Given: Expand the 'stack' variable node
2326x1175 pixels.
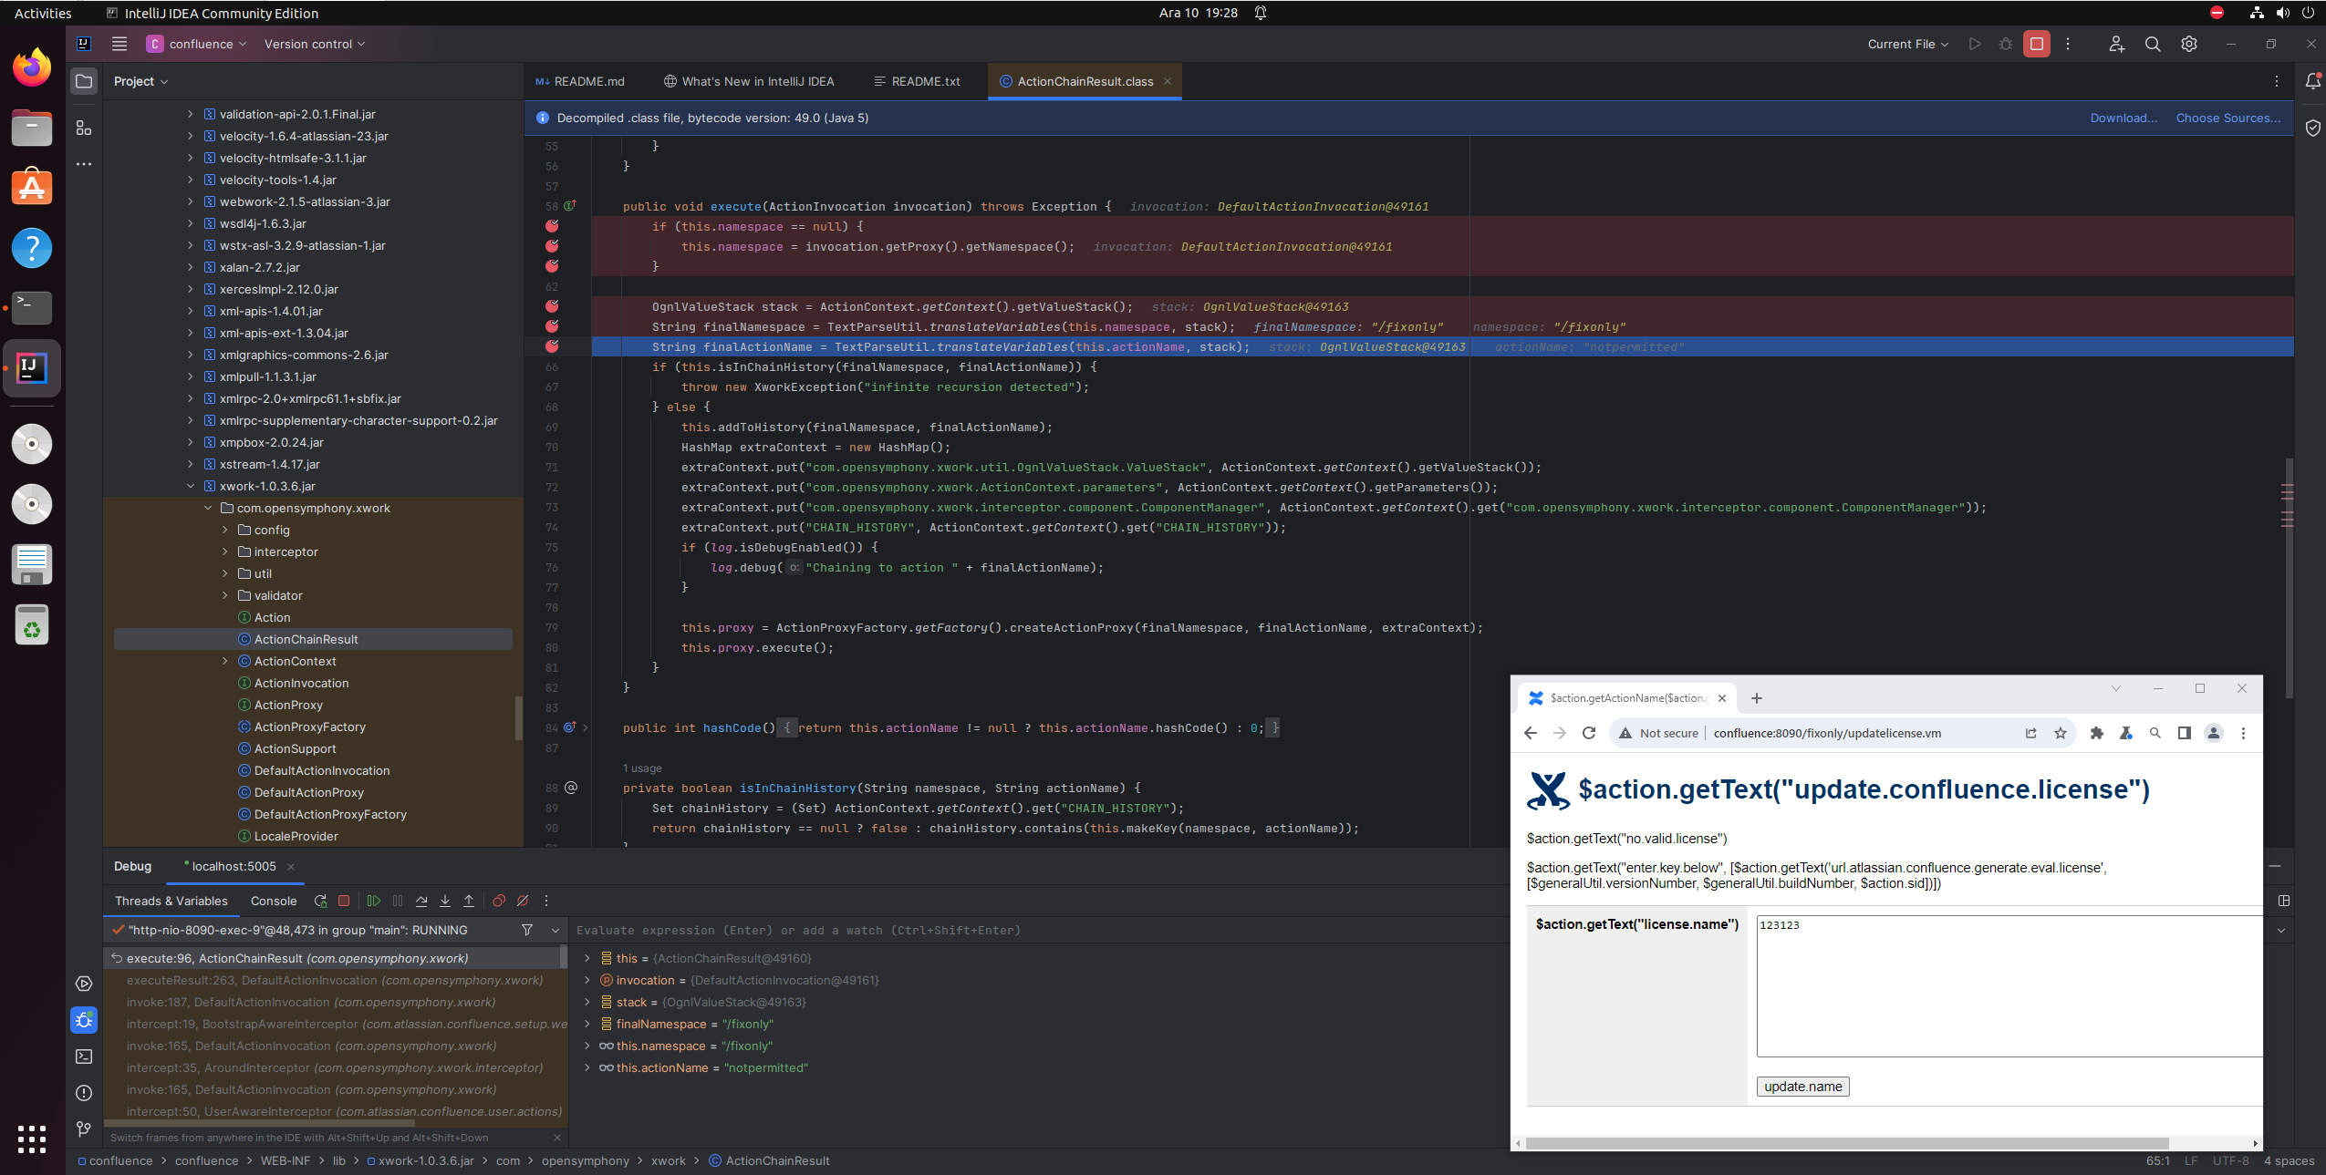Looking at the screenshot, I should [x=587, y=1002].
